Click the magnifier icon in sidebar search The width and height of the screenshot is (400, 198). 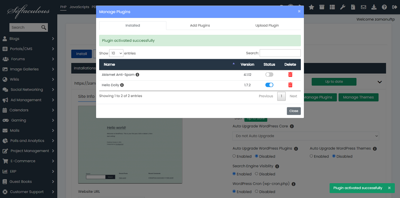tap(44, 27)
